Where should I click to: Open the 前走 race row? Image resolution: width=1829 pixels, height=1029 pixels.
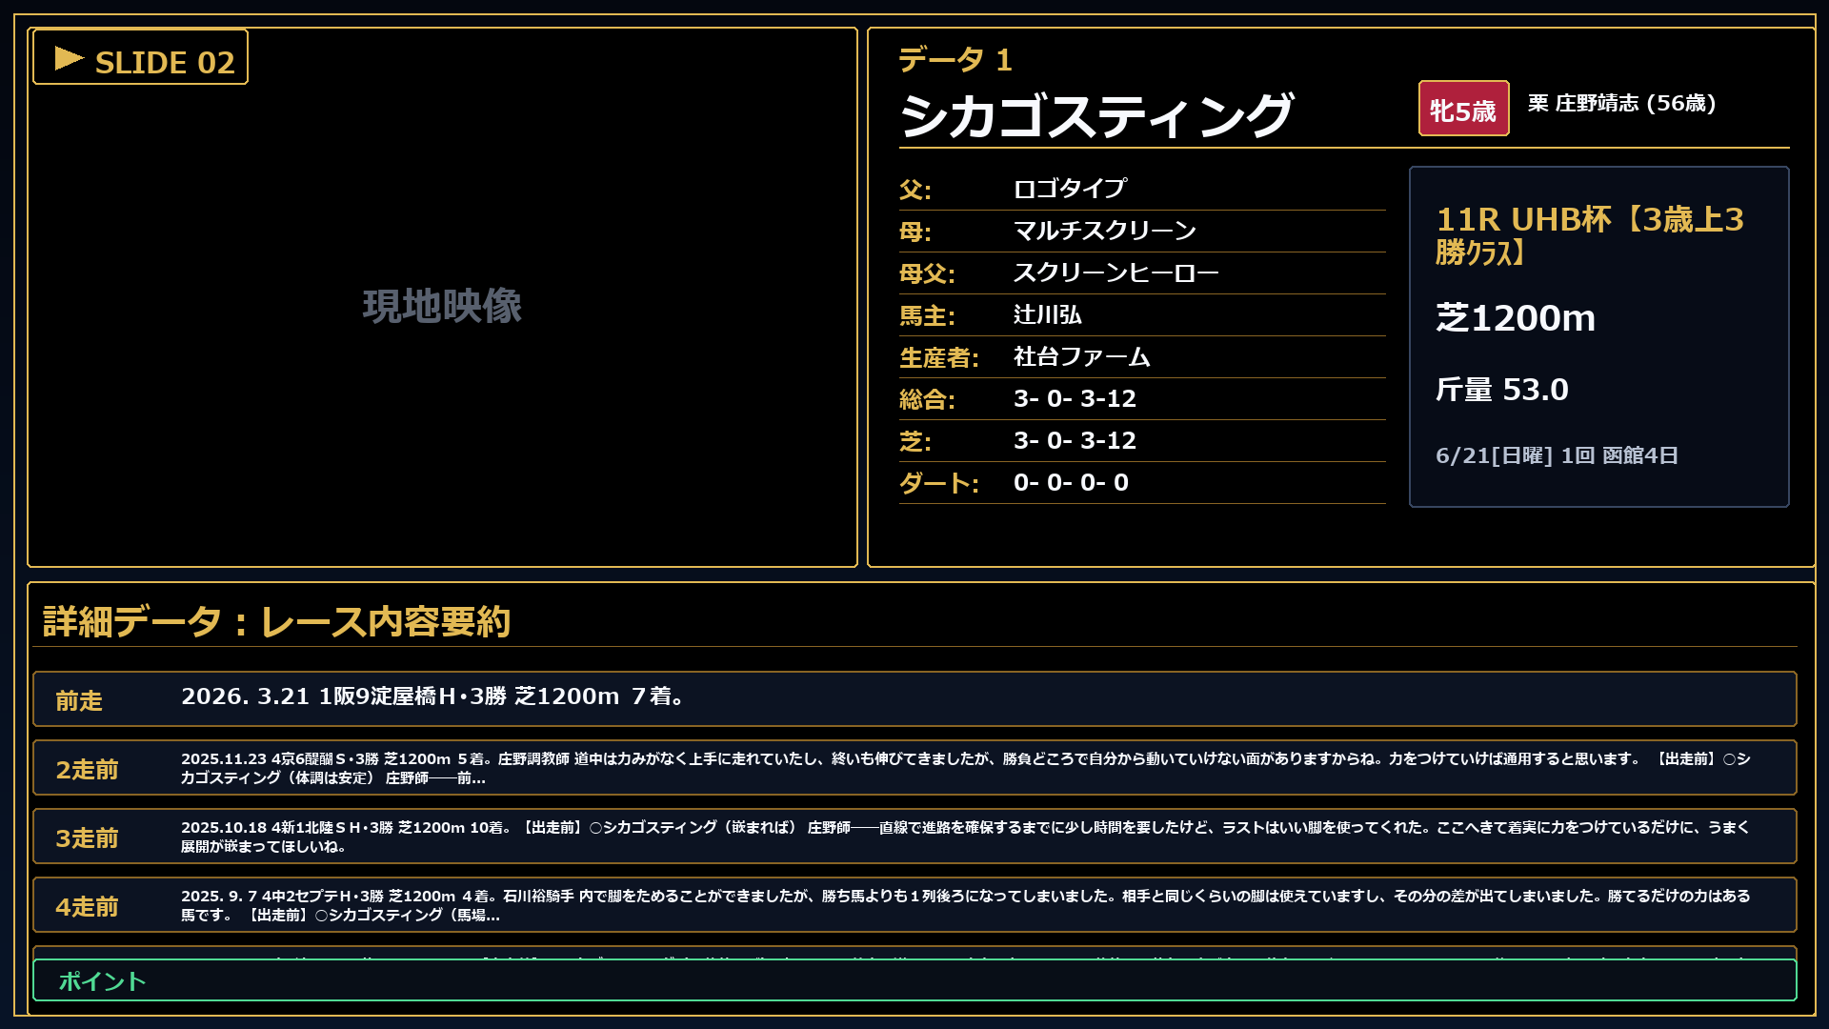pyautogui.click(x=914, y=698)
